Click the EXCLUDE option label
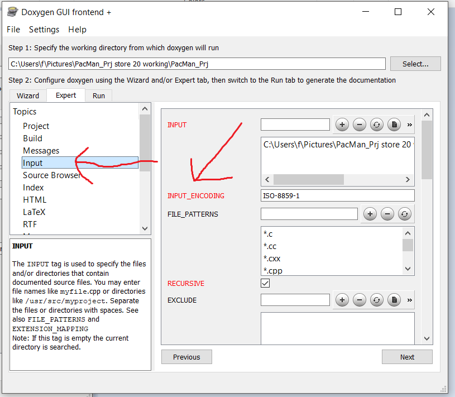455x397 pixels. tap(182, 300)
